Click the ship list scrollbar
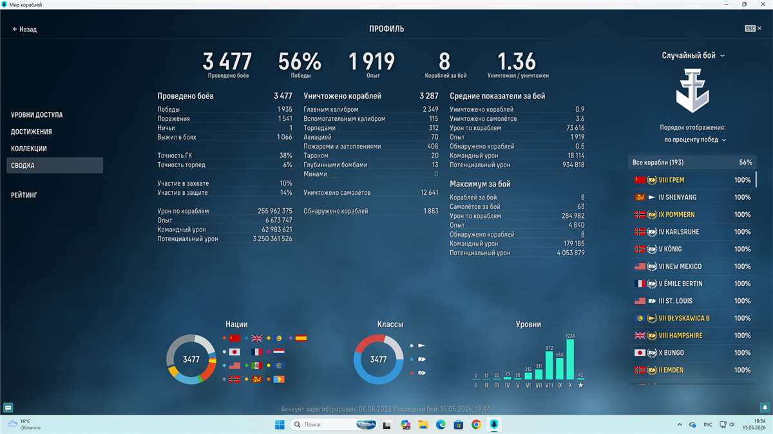 click(756, 178)
